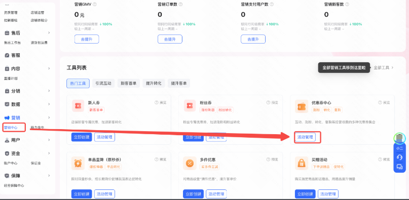Expand the 售后 menu chevron

(49, 32)
